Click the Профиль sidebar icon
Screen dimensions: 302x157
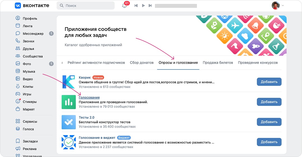point(18,18)
